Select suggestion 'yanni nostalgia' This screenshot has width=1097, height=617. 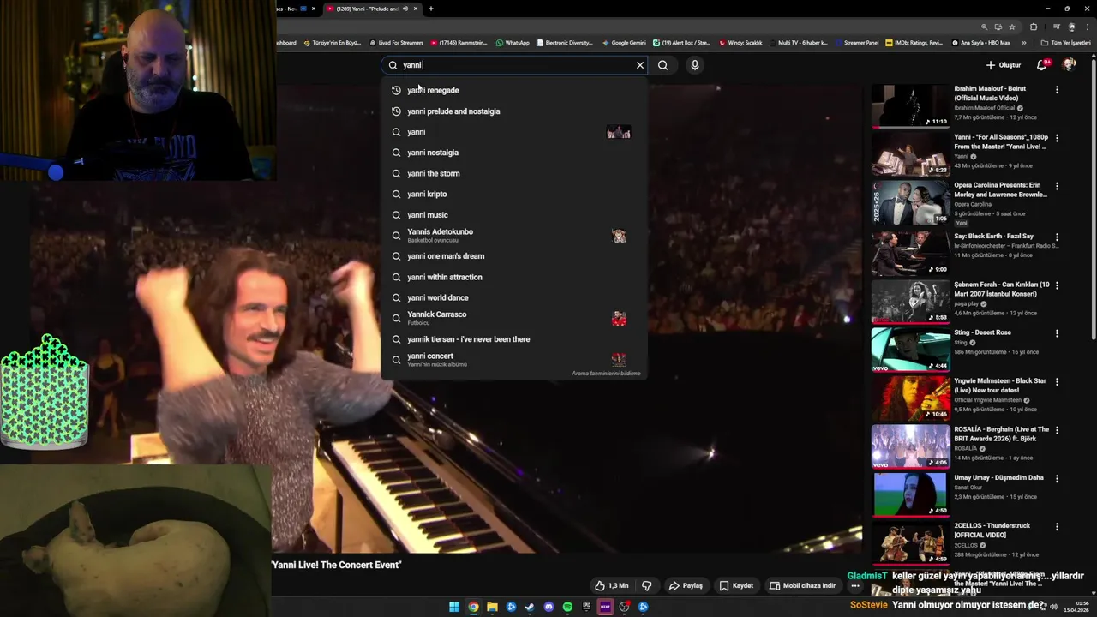coord(514,153)
